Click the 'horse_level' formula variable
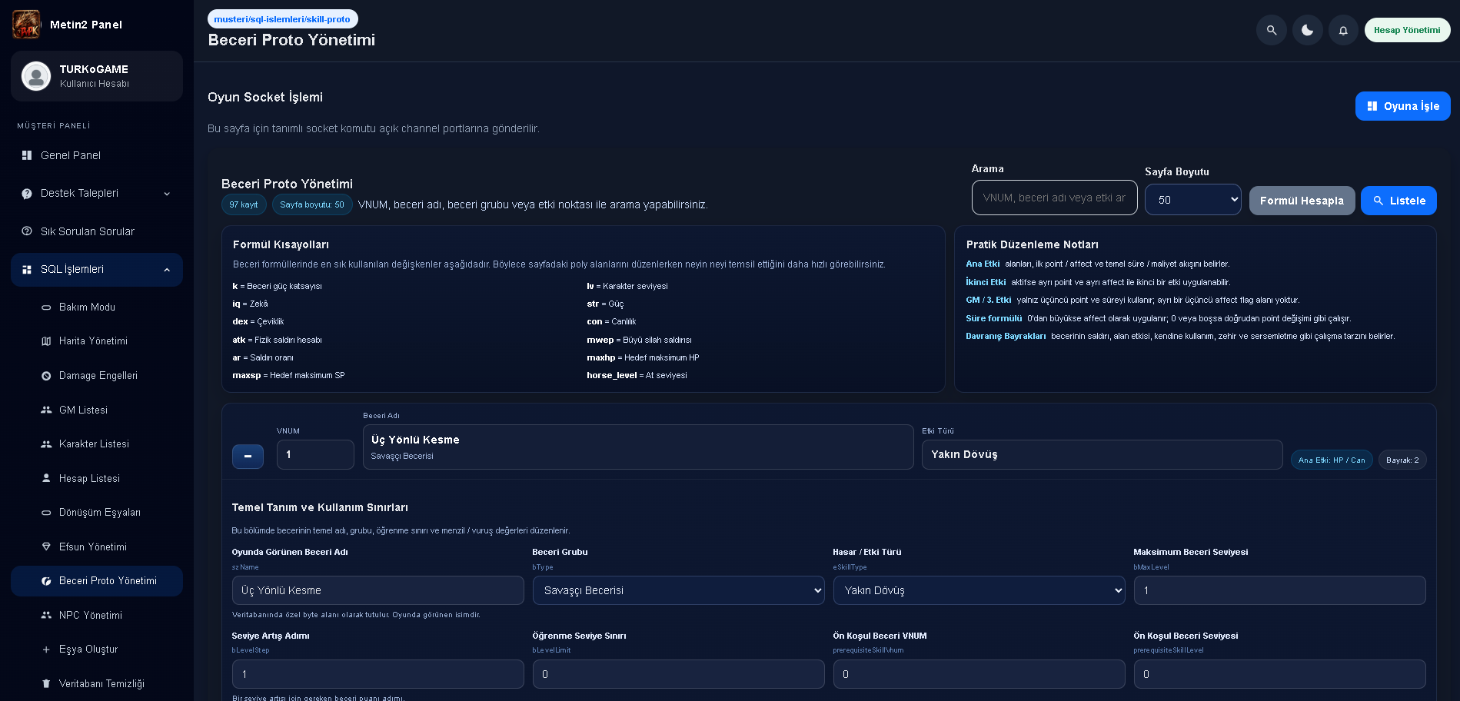 [612, 375]
